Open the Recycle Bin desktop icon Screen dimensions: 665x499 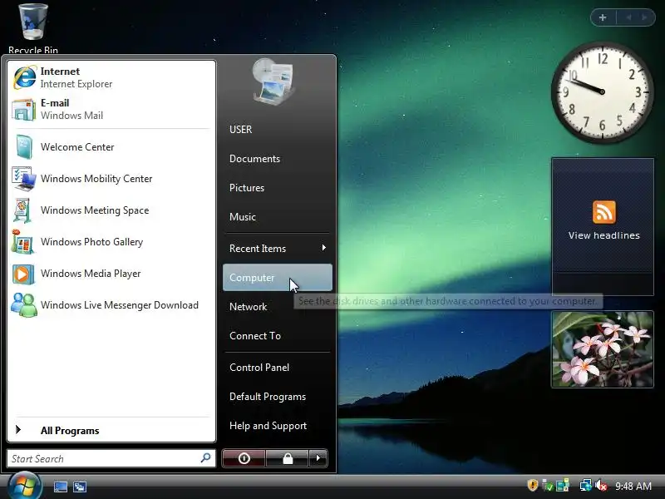click(x=33, y=27)
